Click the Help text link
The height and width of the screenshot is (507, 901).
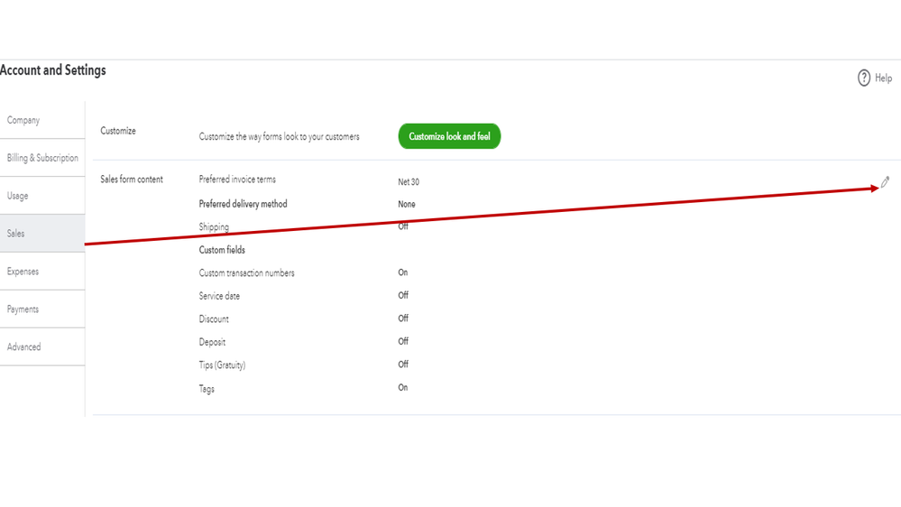pyautogui.click(x=883, y=78)
